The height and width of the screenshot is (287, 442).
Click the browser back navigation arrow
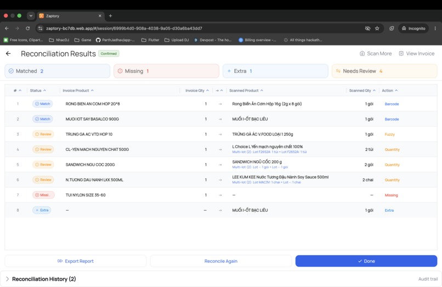(7, 28)
